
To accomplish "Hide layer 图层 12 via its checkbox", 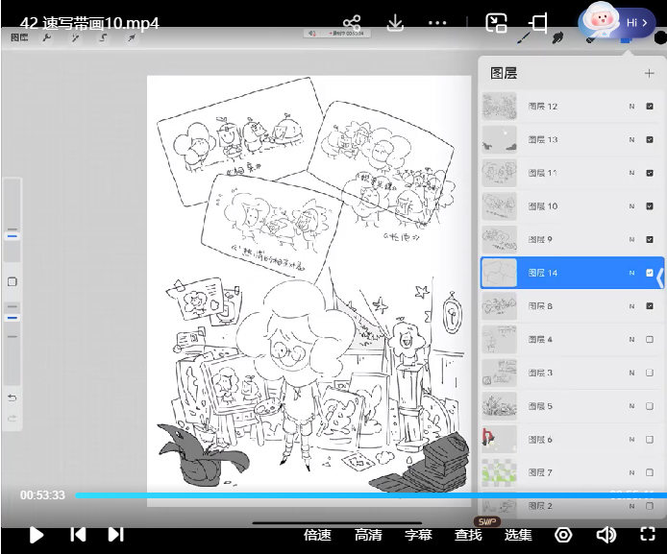I will 650,107.
